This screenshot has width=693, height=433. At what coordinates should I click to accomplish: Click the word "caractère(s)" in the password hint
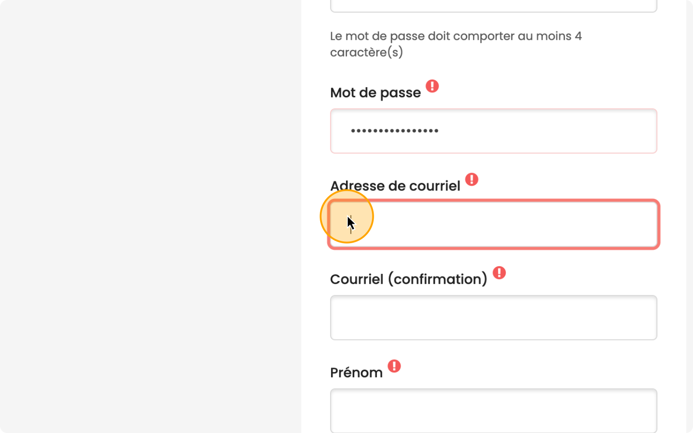click(366, 52)
